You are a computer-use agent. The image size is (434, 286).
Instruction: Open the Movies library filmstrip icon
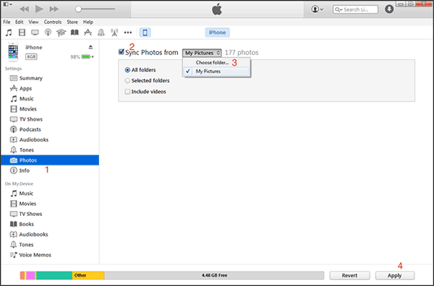(22, 32)
